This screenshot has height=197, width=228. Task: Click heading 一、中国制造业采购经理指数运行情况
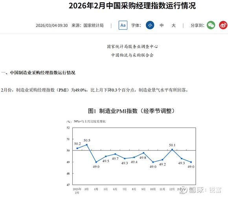pyautogui.click(x=38, y=72)
